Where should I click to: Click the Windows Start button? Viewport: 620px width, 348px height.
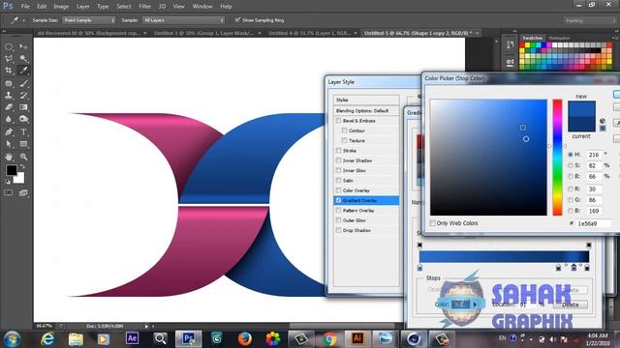click(12, 339)
